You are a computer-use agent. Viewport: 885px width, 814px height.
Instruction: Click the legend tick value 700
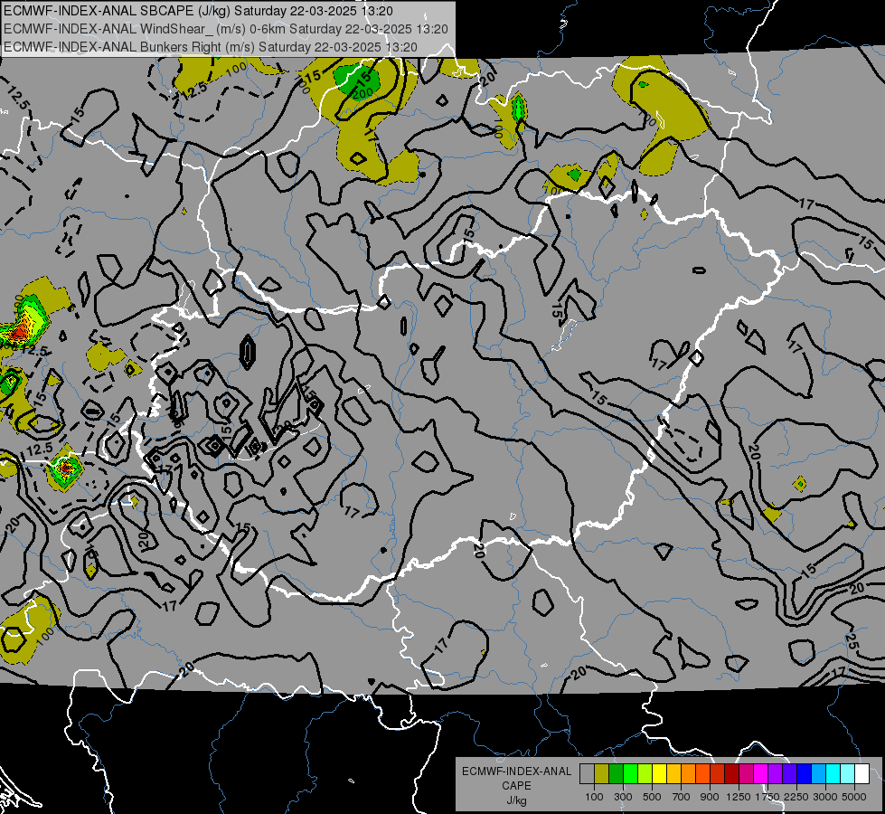(x=682, y=797)
